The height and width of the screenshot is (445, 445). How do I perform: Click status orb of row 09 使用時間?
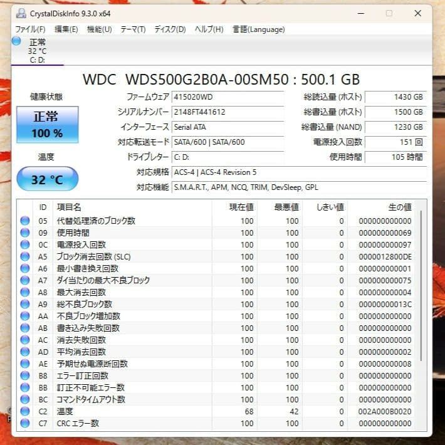(x=25, y=233)
